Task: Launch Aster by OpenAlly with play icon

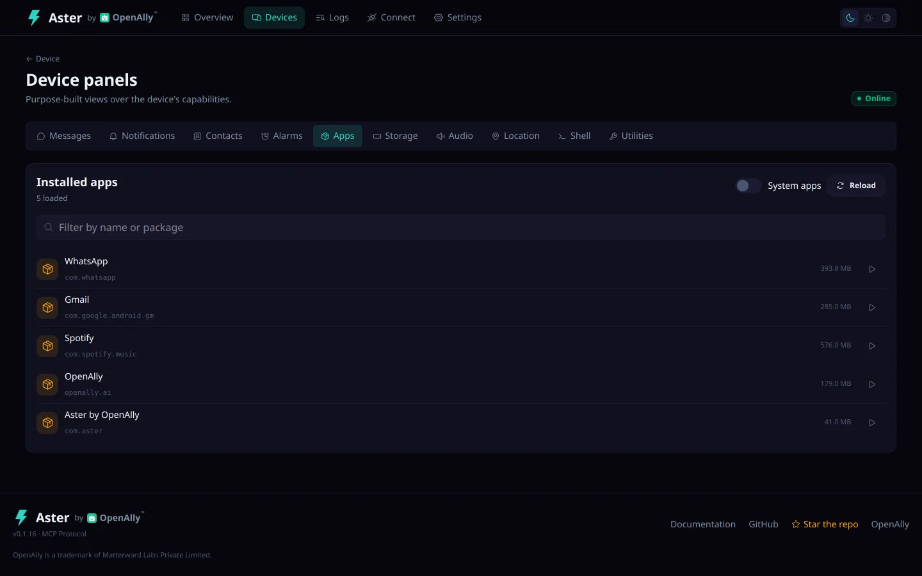Action: 872,422
